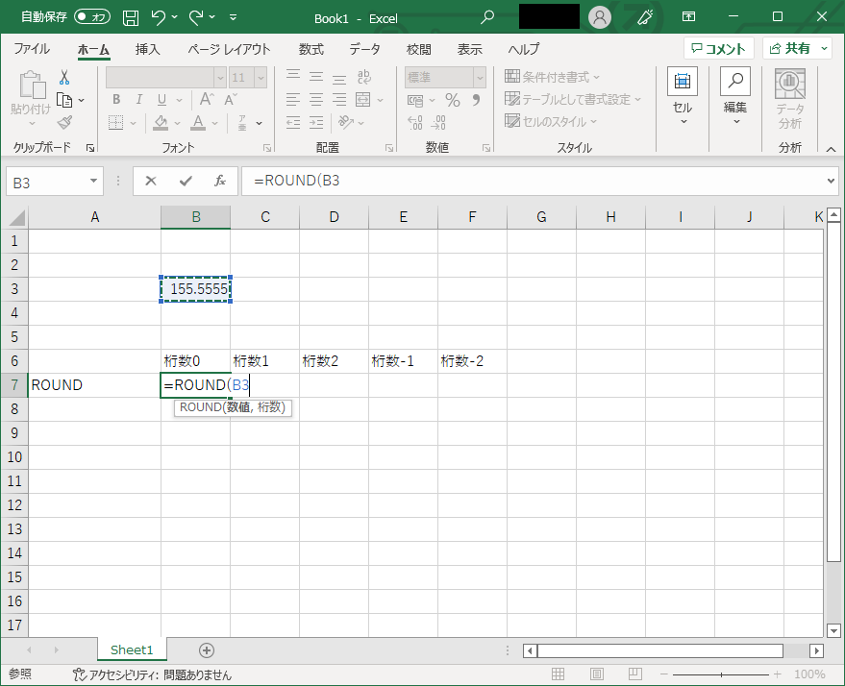
Task: Click the fx insert function icon
Action: coord(220,181)
